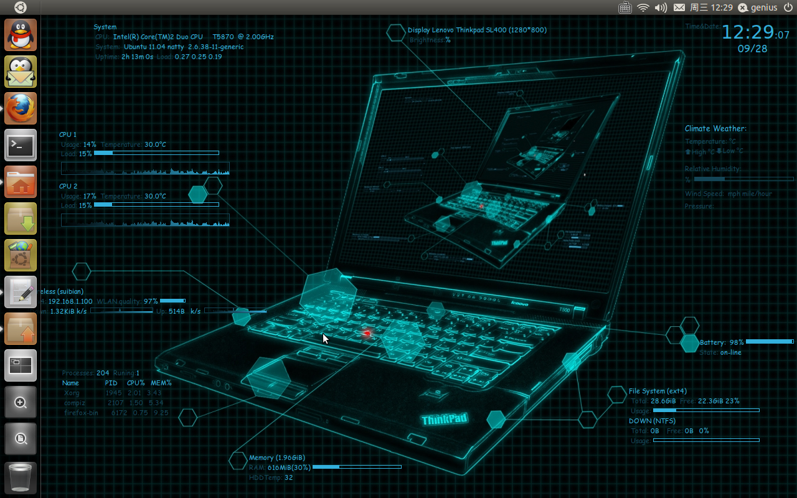Screen dimensions: 797x498
Task: Launch the QQ penguin messenger
Action: click(x=21, y=35)
